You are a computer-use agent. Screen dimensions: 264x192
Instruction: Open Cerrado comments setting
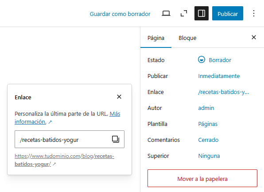click(x=208, y=140)
